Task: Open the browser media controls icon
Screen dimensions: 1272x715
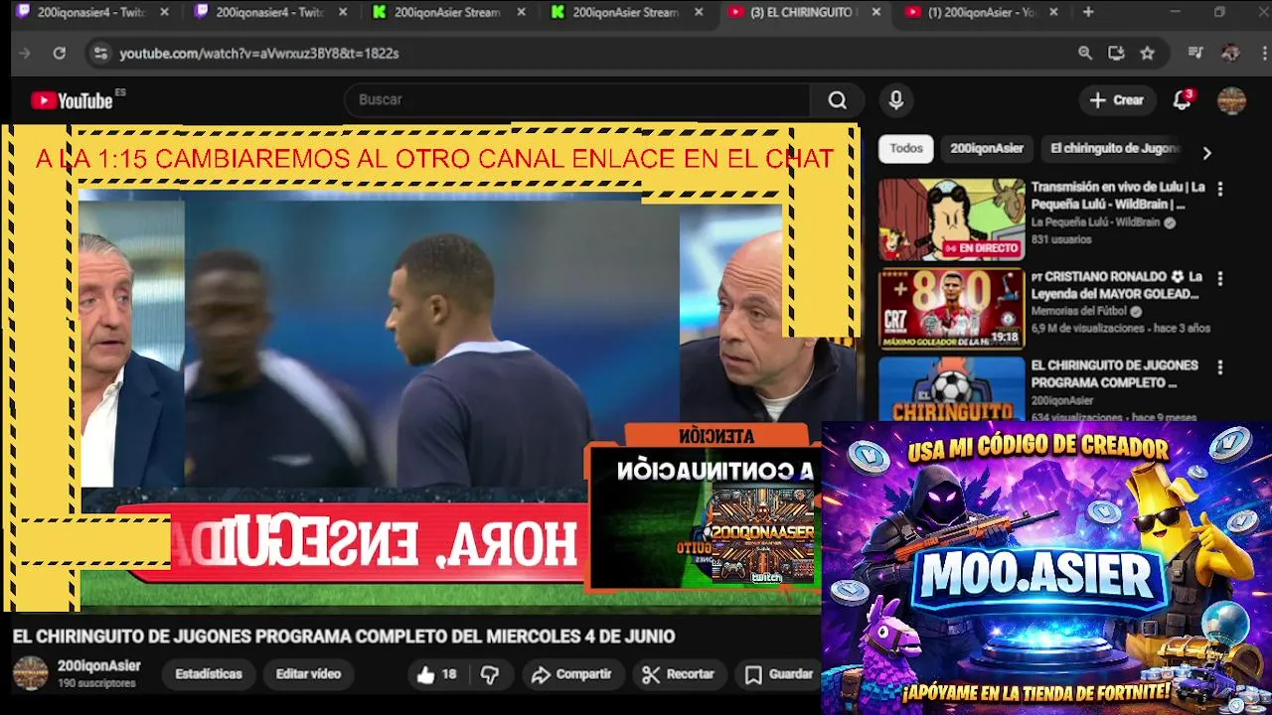Action: pyautogui.click(x=1195, y=54)
